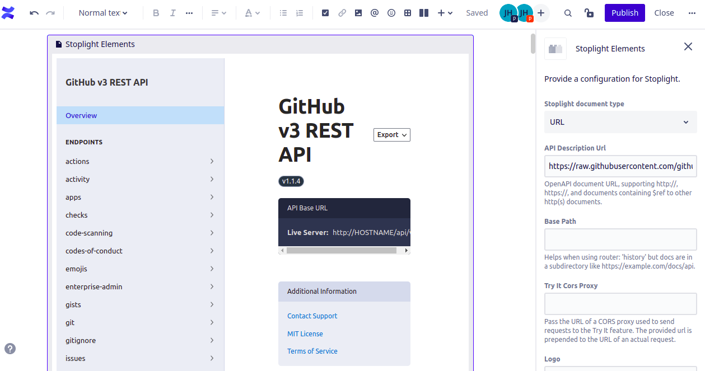Add an image or file
The width and height of the screenshot is (705, 371).
358,13
